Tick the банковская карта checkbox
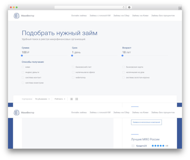This screenshot has height=160, width=190. (123, 67)
